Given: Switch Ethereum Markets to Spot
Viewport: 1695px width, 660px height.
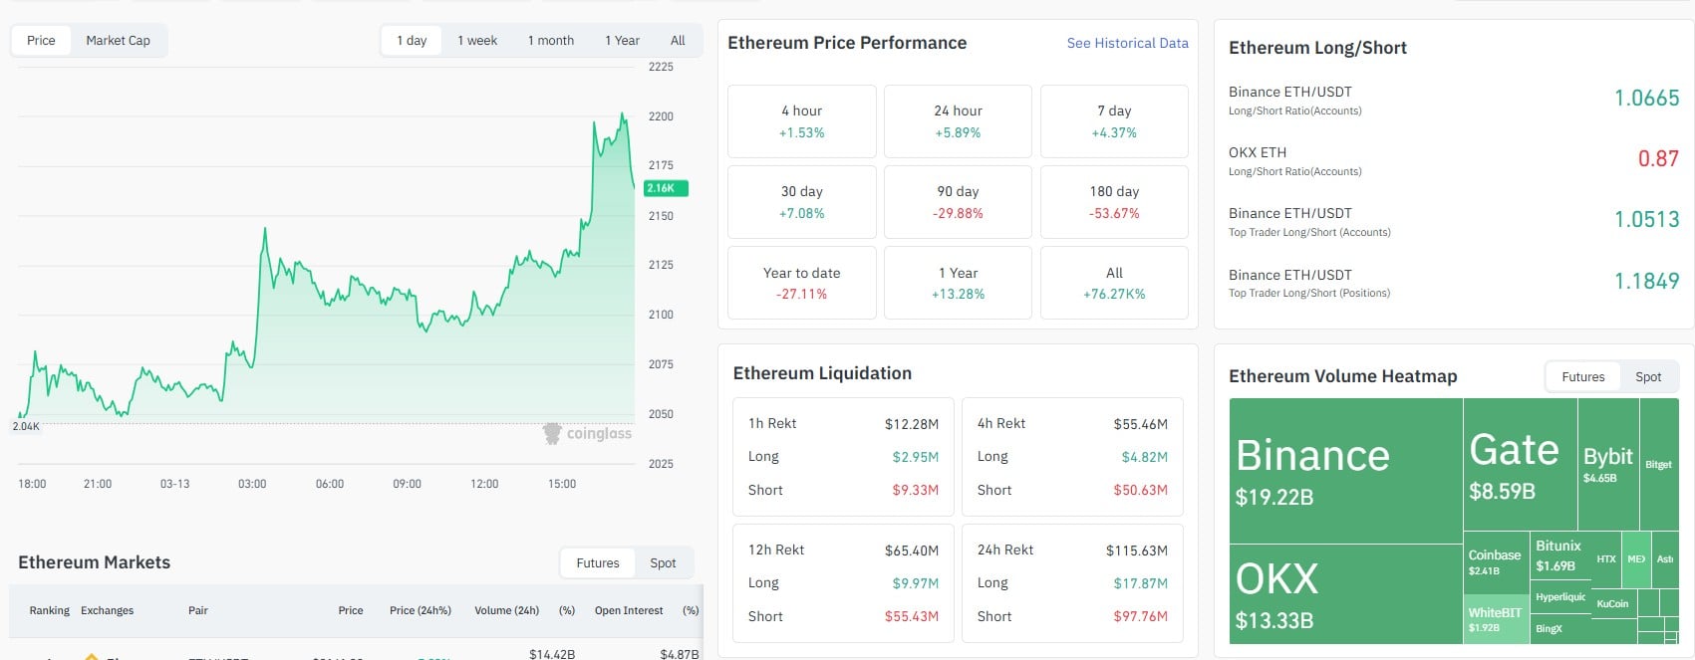Looking at the screenshot, I should click(x=663, y=562).
